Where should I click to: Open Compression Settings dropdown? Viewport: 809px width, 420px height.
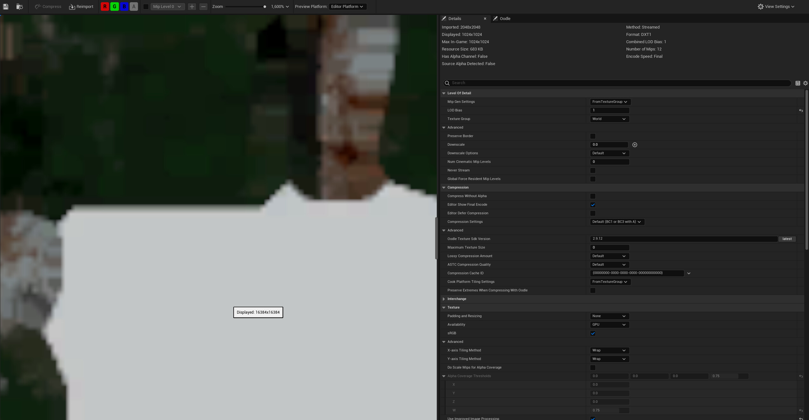click(617, 222)
